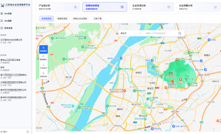Activate 手动标记 manual marker tool

tap(44, 66)
